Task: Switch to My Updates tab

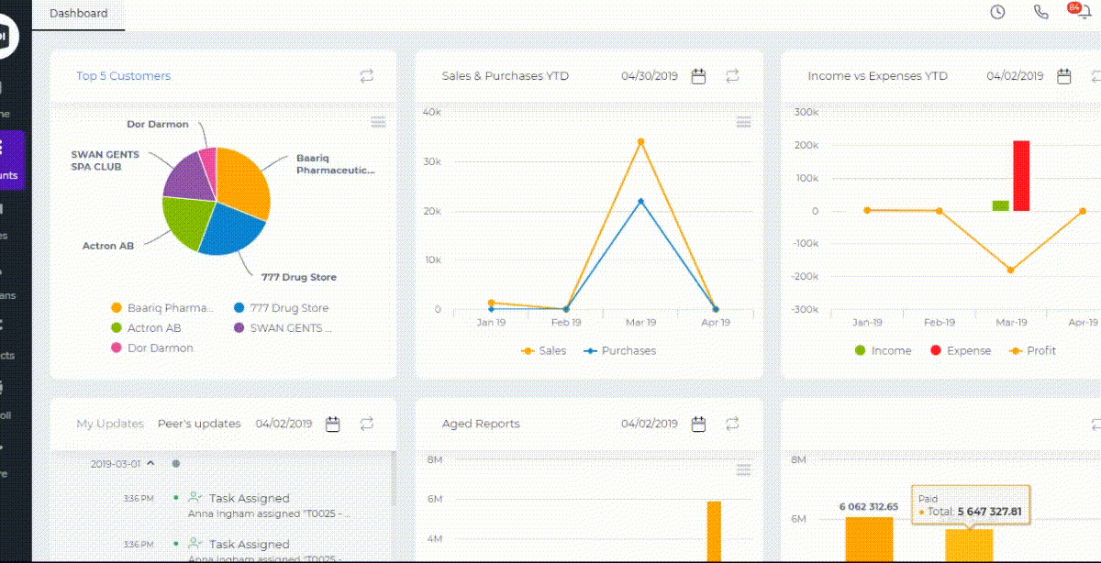Action: tap(110, 424)
